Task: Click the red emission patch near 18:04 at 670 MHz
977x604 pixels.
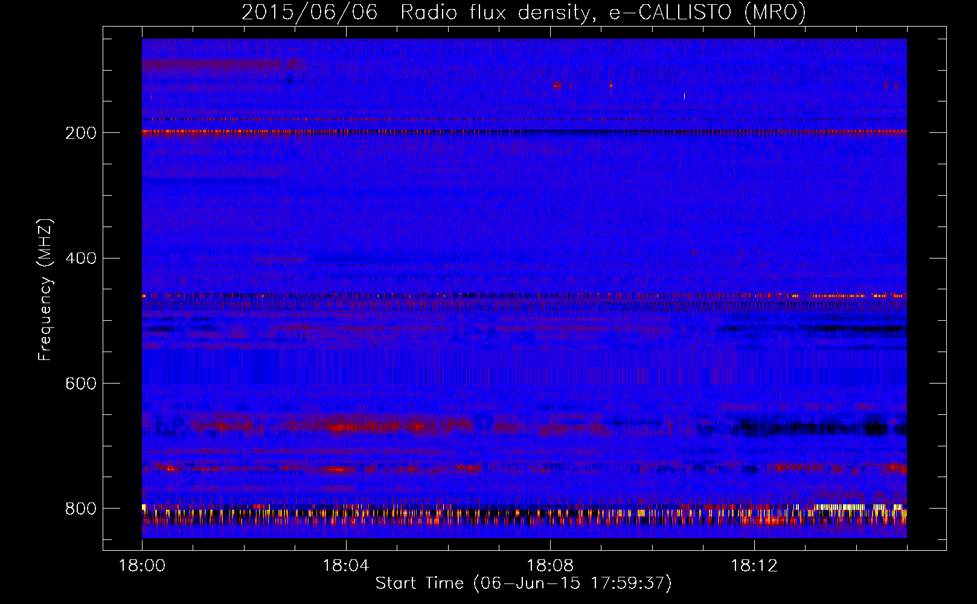Action: pos(345,428)
